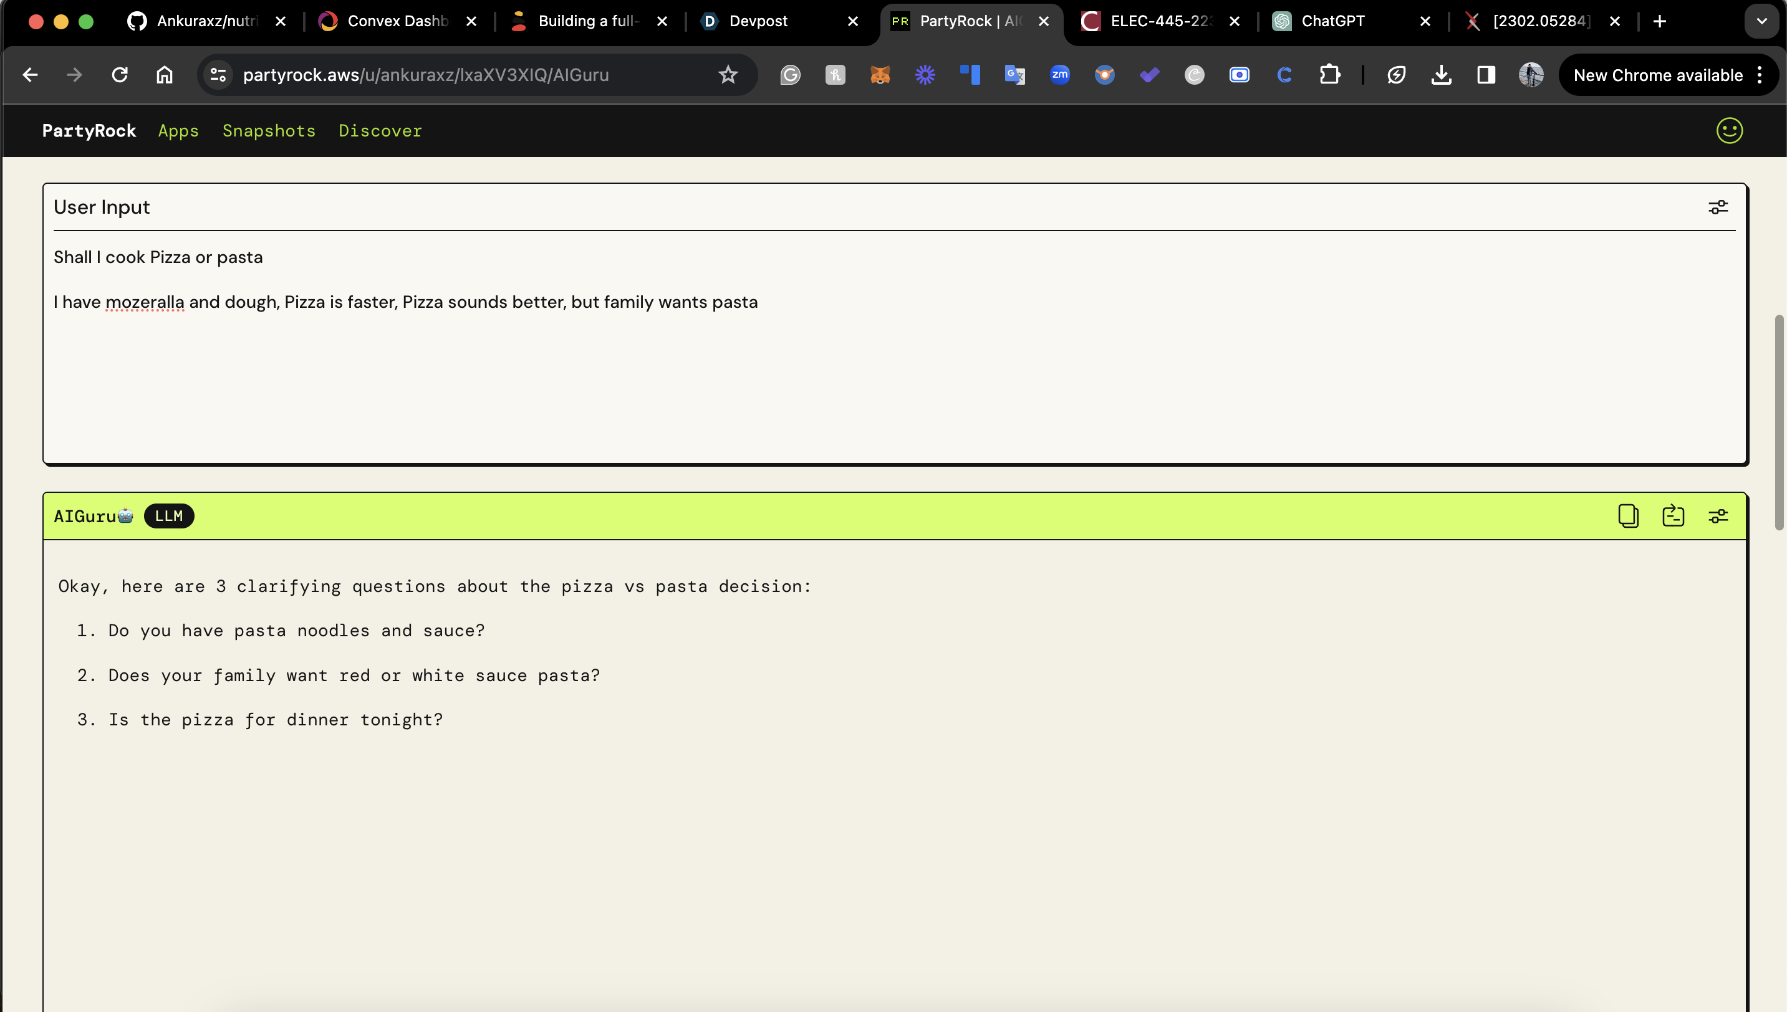This screenshot has width=1787, height=1012.
Task: Expand the tab search dropdown chevron
Action: coord(1761,22)
